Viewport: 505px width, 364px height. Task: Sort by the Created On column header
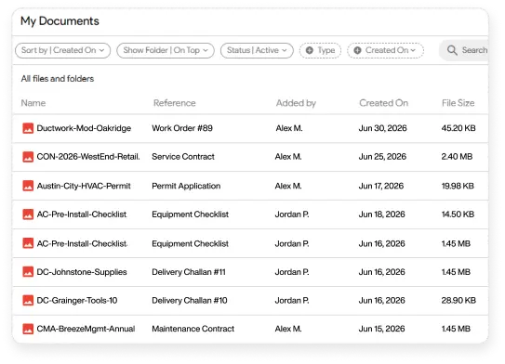point(383,103)
